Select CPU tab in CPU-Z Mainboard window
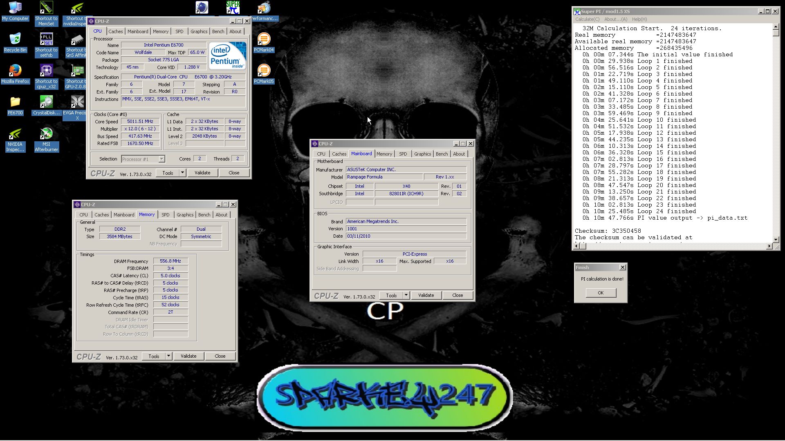Screen dimensions: 785x441 click(321, 154)
